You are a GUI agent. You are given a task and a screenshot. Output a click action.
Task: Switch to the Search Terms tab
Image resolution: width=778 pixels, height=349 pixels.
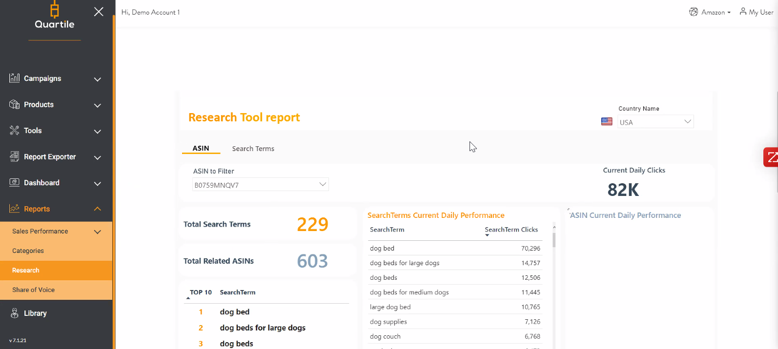tap(253, 149)
